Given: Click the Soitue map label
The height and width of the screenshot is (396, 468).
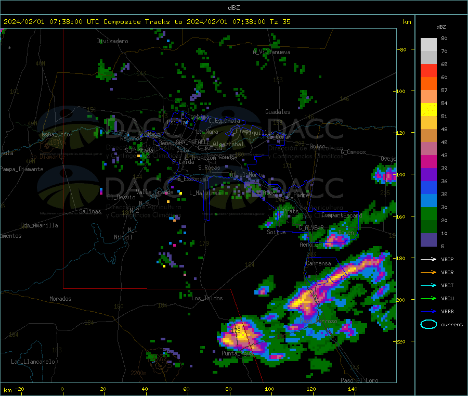Looking at the screenshot, I should tap(276, 232).
